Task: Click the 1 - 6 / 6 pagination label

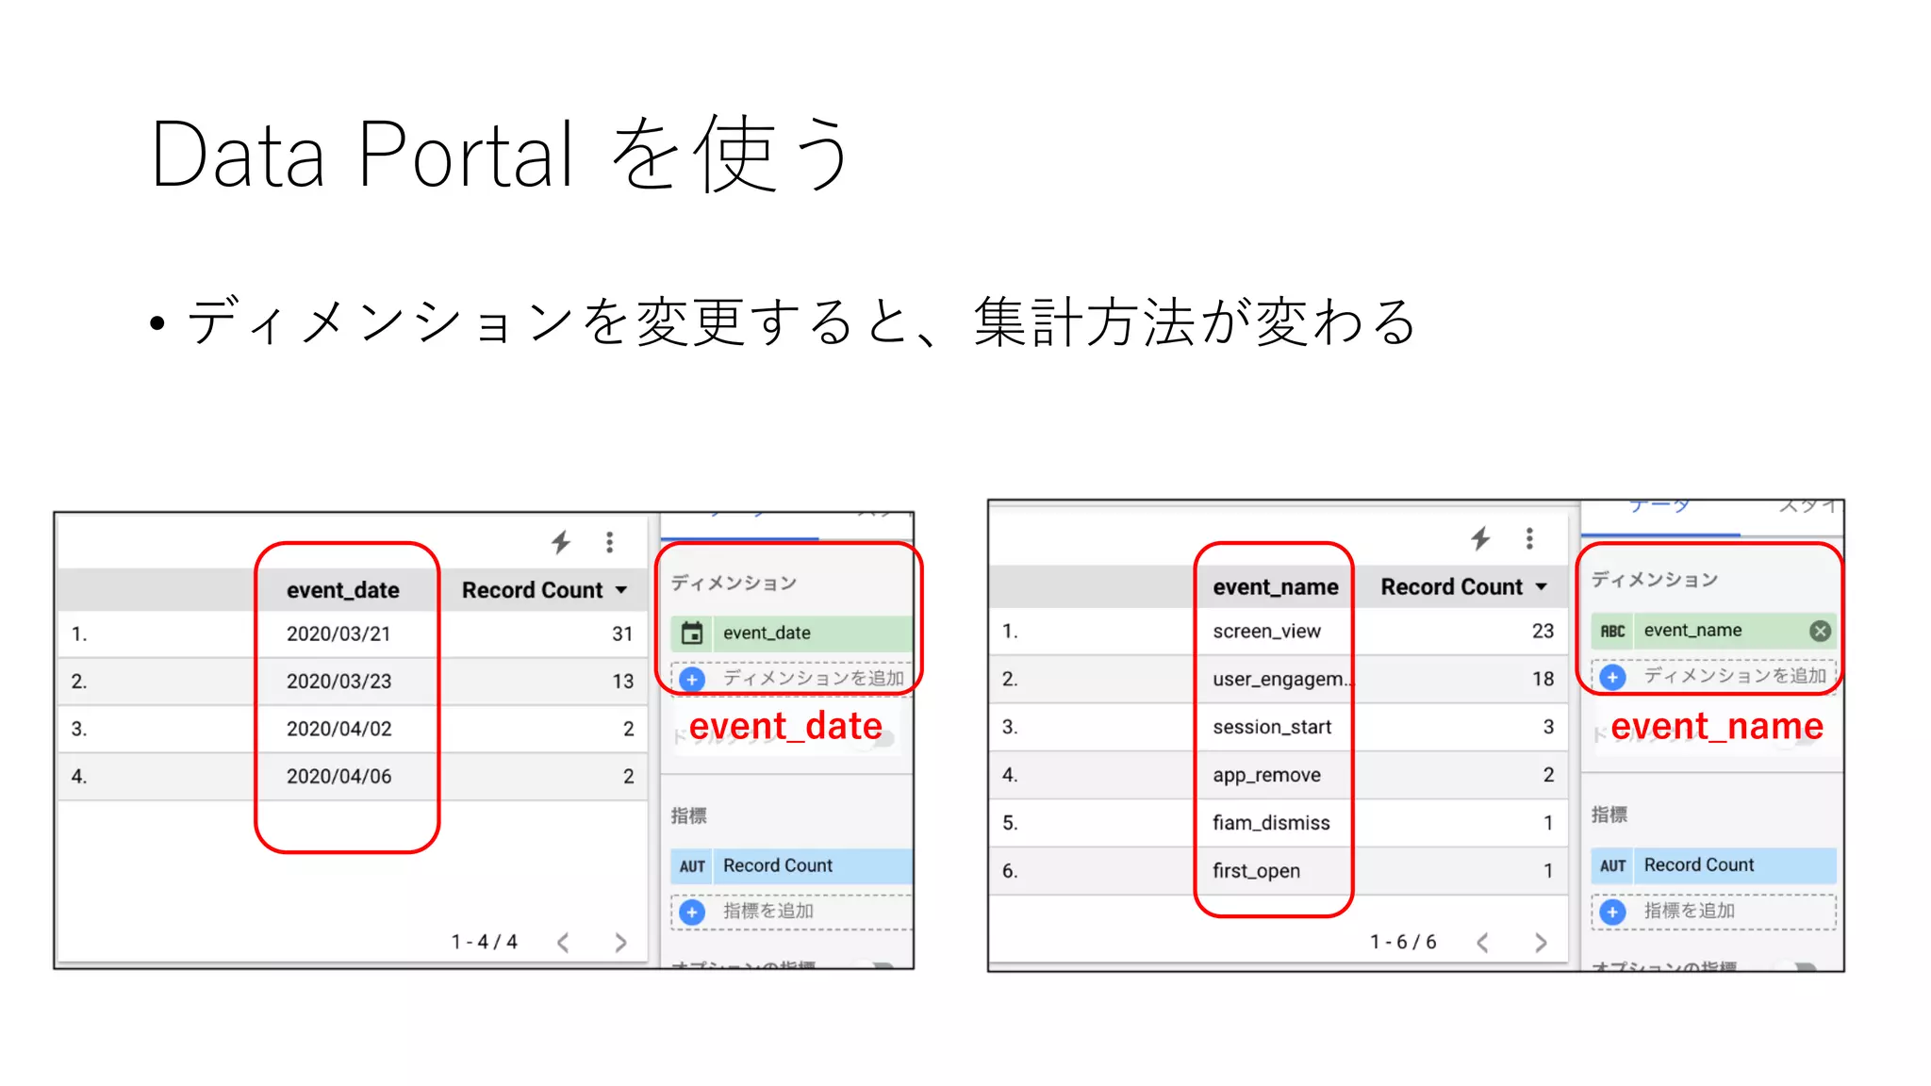Action: (1403, 942)
